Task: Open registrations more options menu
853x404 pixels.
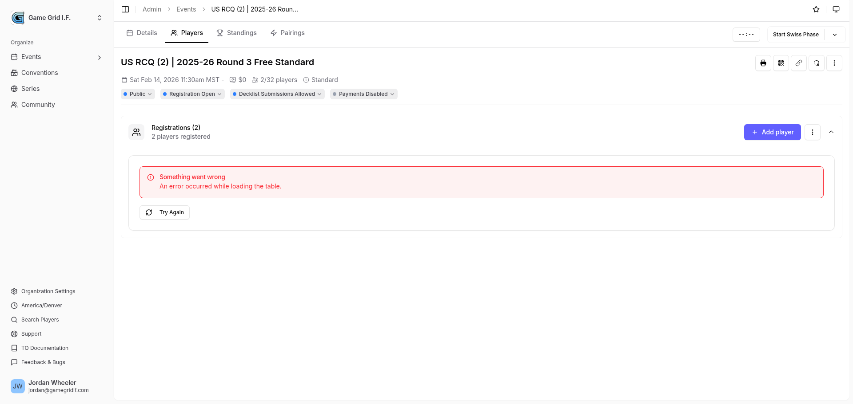Action: 812,132
